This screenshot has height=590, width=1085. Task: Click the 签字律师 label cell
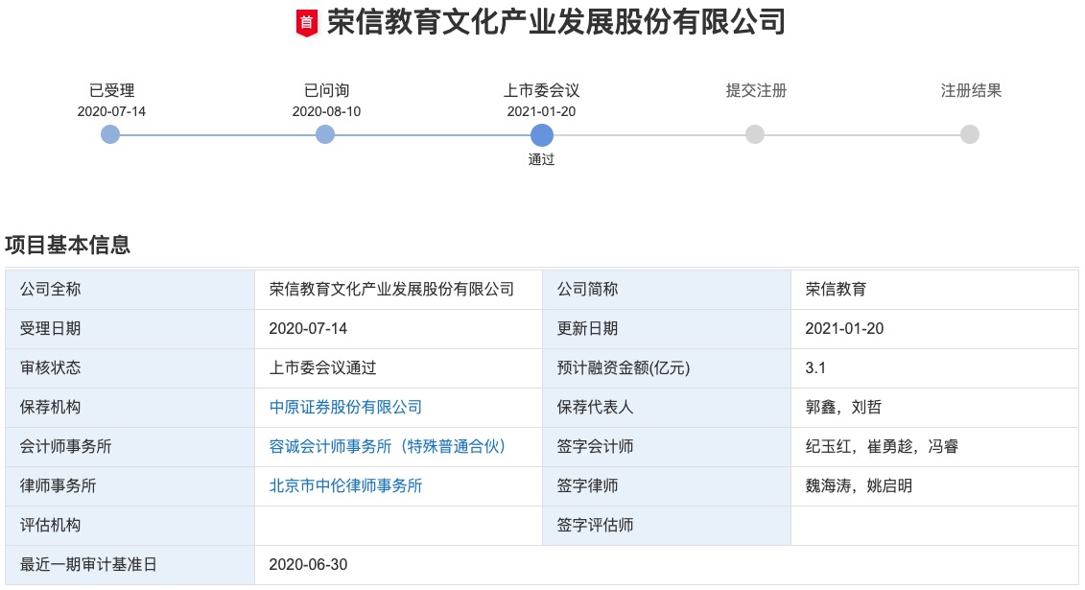pos(667,485)
